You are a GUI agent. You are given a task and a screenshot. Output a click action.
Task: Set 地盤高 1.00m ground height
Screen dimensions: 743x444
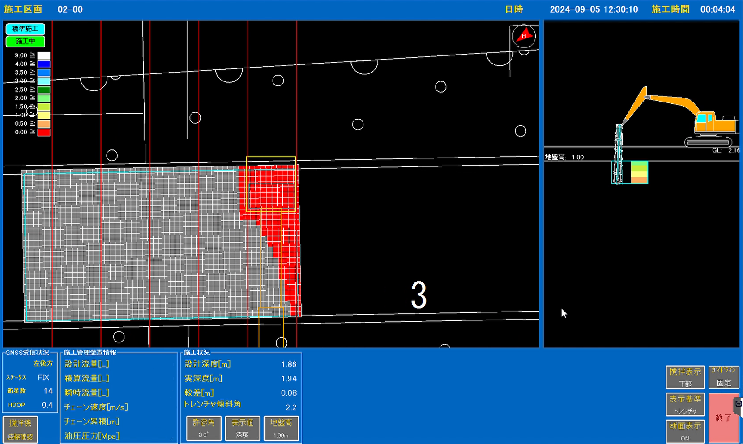point(281,428)
